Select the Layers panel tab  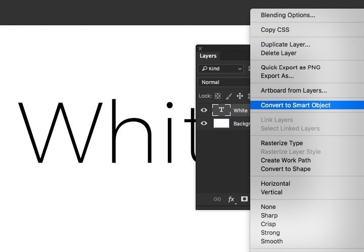point(208,56)
